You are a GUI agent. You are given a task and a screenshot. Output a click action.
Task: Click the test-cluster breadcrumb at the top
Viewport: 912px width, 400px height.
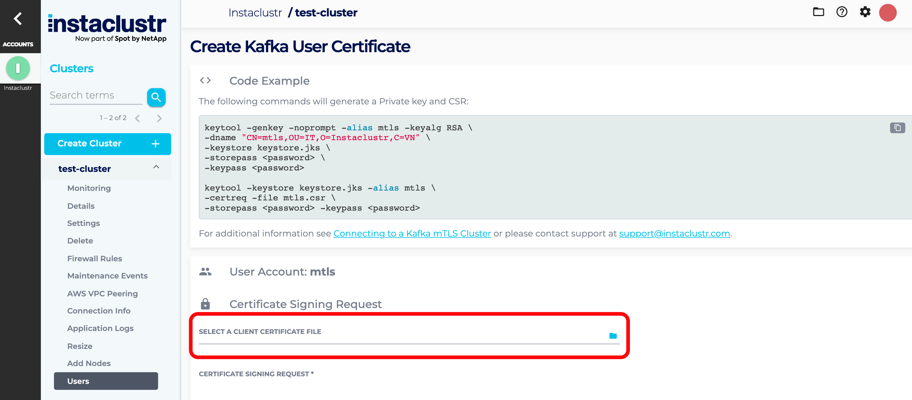tap(326, 12)
